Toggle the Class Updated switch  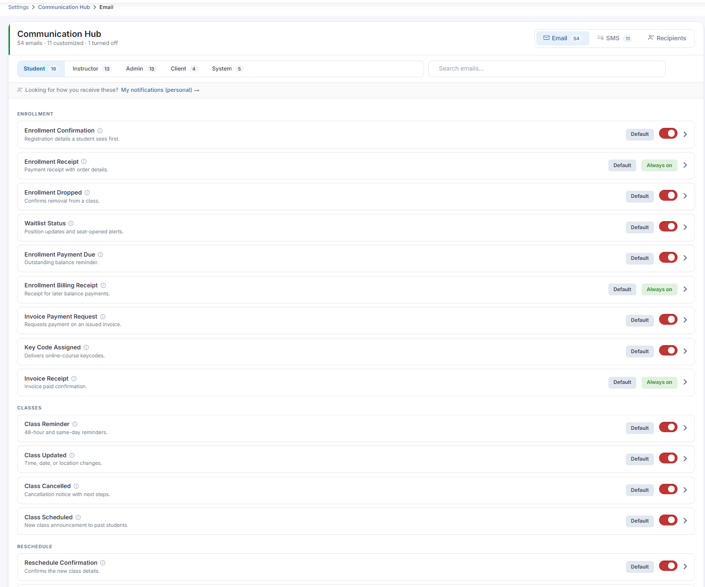[x=668, y=458]
